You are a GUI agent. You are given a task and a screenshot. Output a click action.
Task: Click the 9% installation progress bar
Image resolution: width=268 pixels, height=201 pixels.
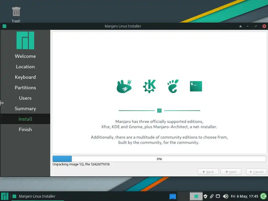(159, 159)
